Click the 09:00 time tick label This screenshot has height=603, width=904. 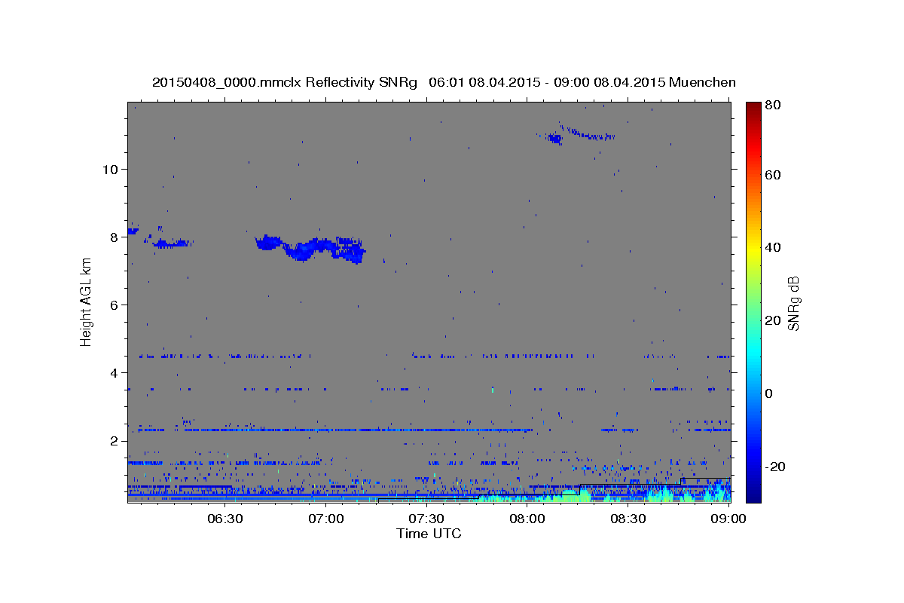point(728,519)
